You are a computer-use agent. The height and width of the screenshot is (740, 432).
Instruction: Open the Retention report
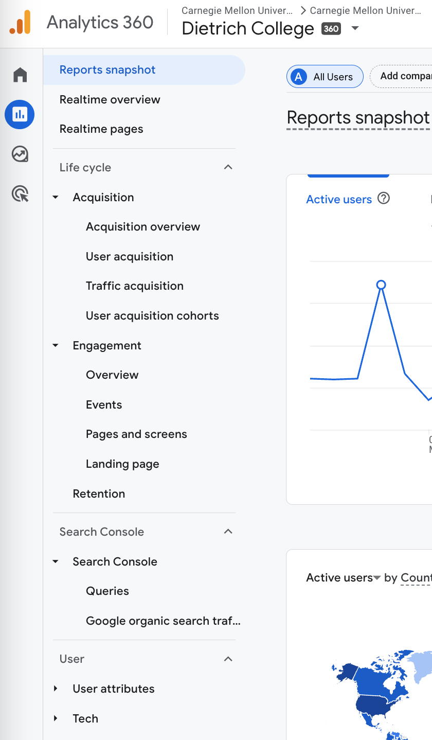coord(99,494)
